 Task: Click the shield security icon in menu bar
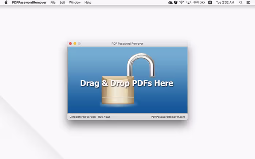pyautogui.click(x=176, y=3)
